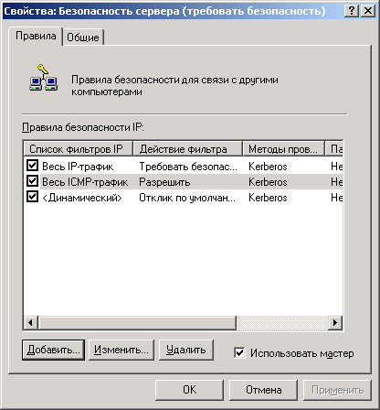This screenshot has height=410, width=380.
Task: Disable the Использовать мастер checkbox
Action: point(239,353)
